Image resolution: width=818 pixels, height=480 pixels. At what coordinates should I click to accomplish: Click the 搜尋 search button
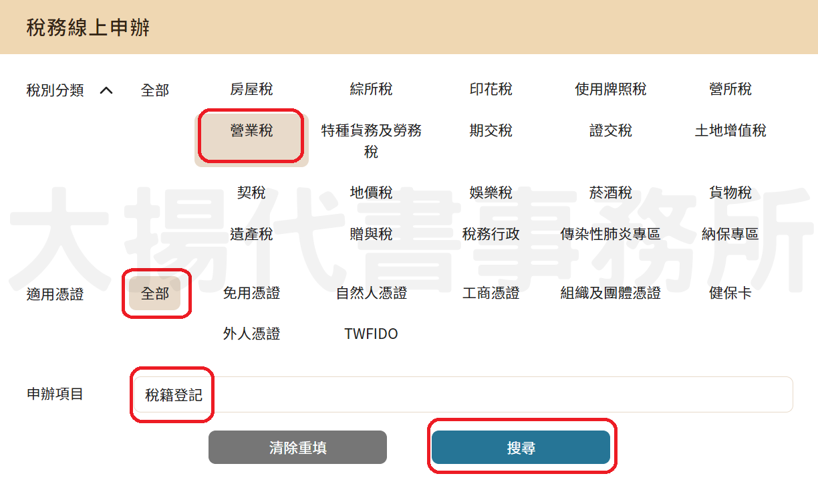521,447
